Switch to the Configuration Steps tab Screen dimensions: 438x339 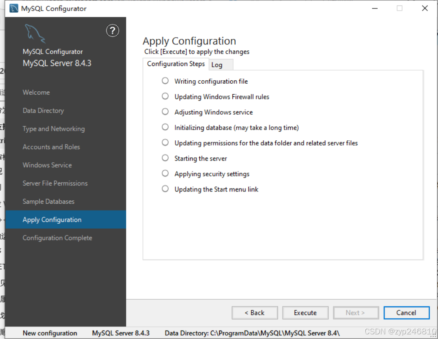pos(176,64)
